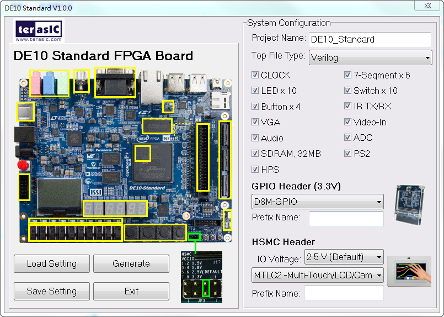Select the SDRAM chip on board
The height and width of the screenshot is (317, 444).
pos(157,126)
